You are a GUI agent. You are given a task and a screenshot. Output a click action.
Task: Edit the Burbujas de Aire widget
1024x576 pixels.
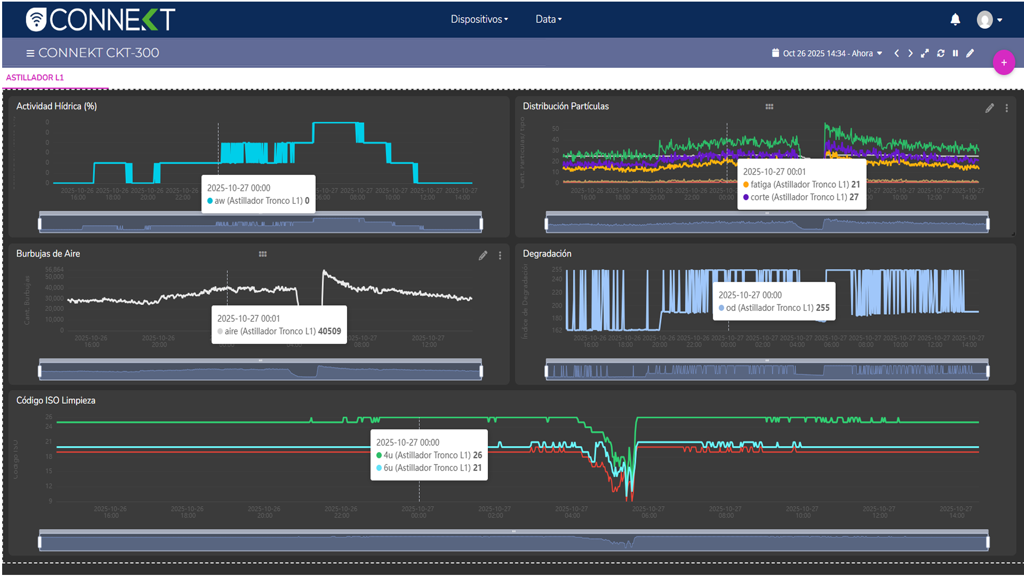(x=483, y=256)
